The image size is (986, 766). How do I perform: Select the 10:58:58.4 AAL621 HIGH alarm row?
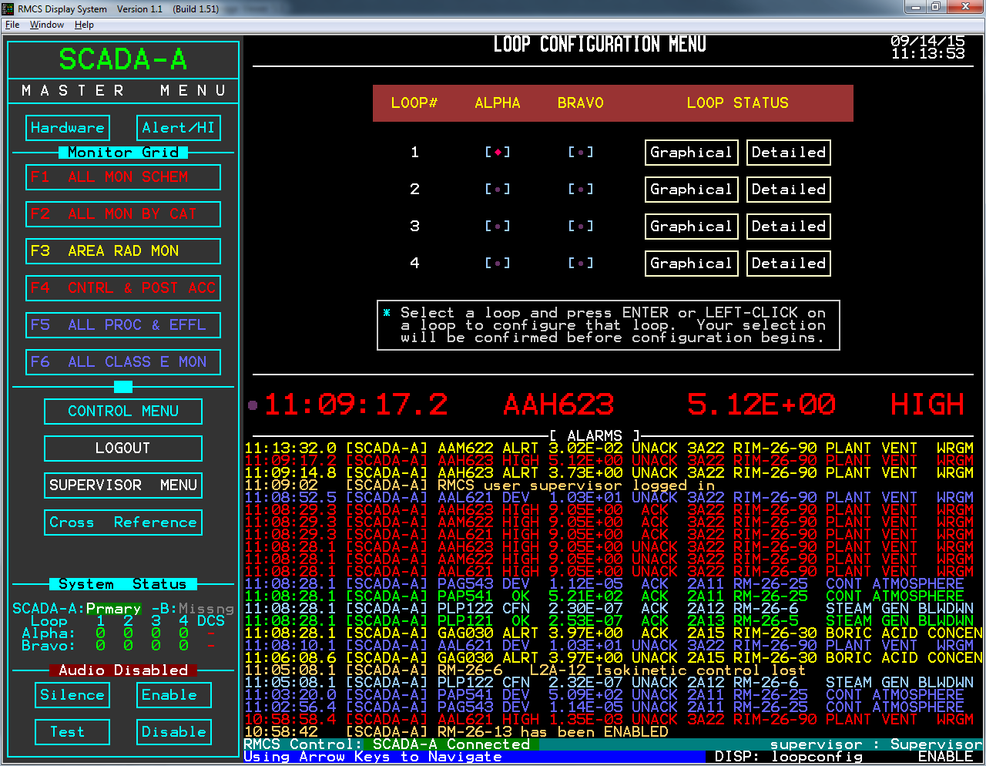pos(609,720)
